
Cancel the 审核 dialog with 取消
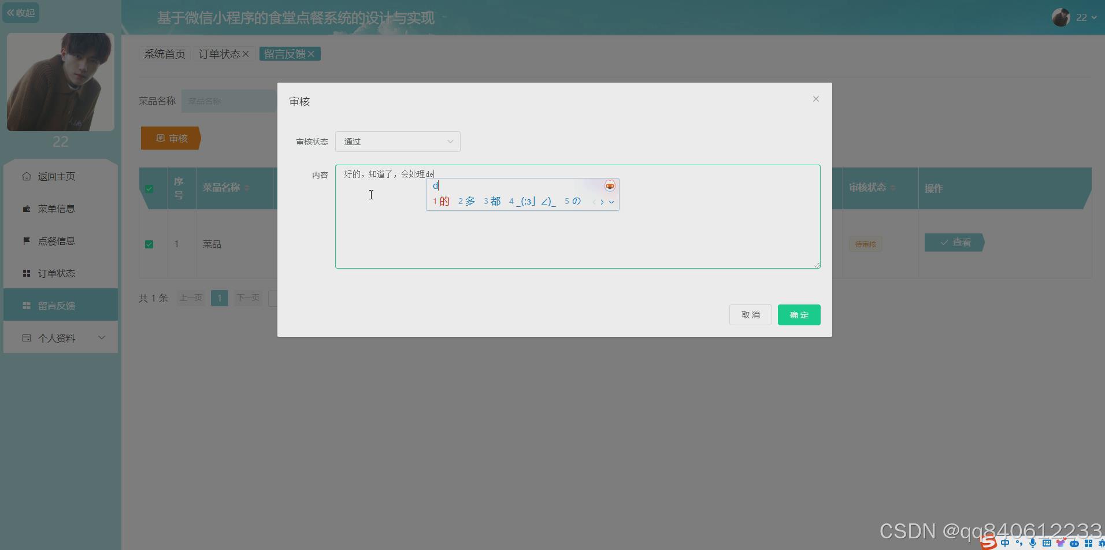click(x=750, y=314)
